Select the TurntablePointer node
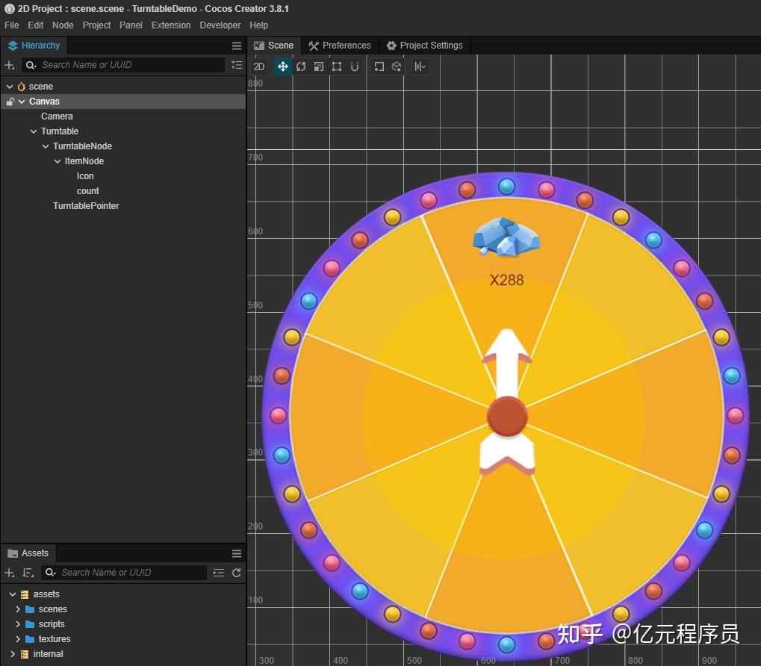761x666 pixels. (86, 205)
